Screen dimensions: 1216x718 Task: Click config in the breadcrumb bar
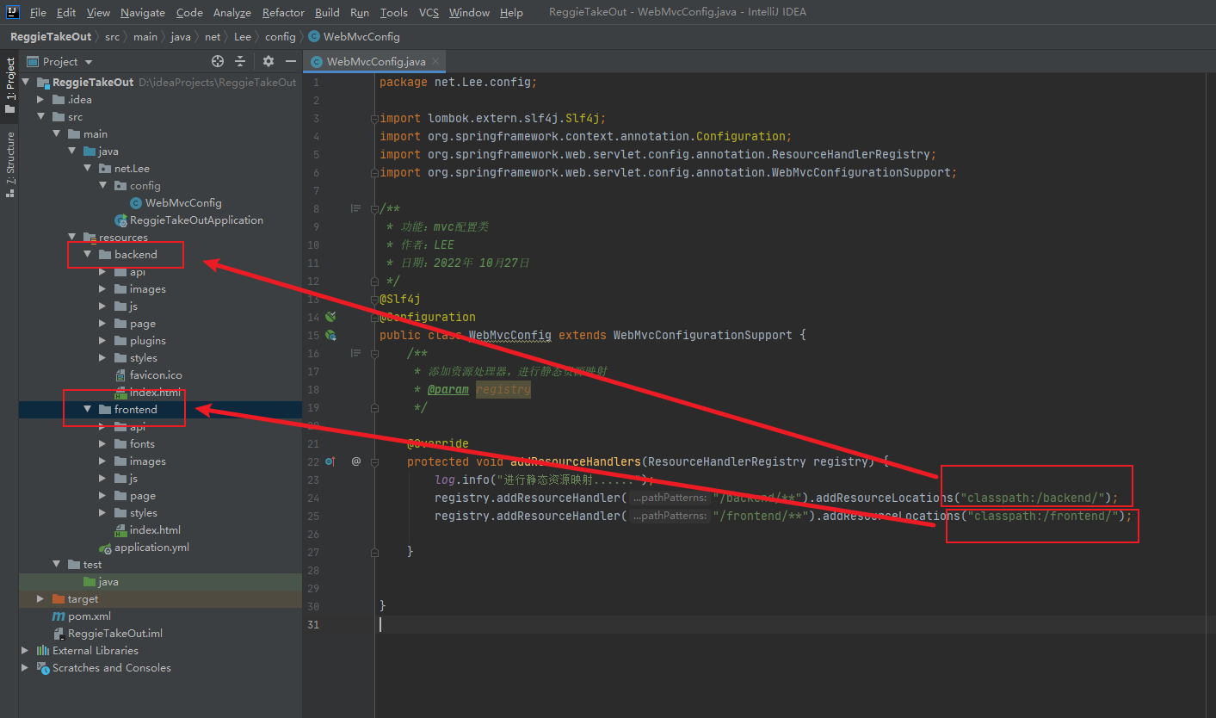(280, 37)
